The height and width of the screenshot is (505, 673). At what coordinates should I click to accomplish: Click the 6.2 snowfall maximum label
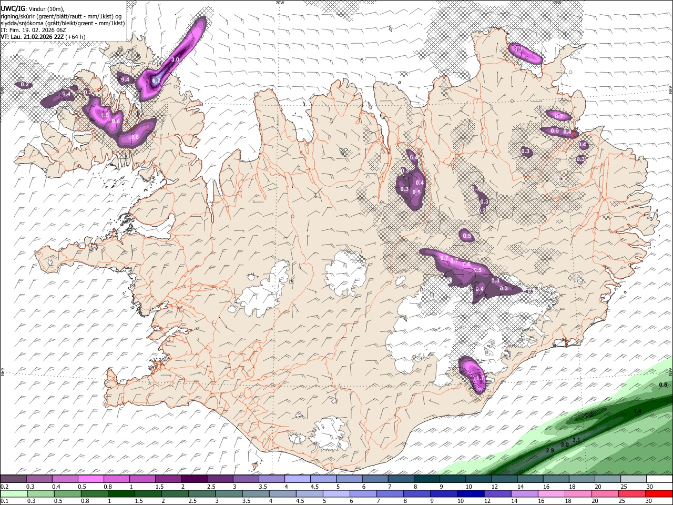coord(156,81)
